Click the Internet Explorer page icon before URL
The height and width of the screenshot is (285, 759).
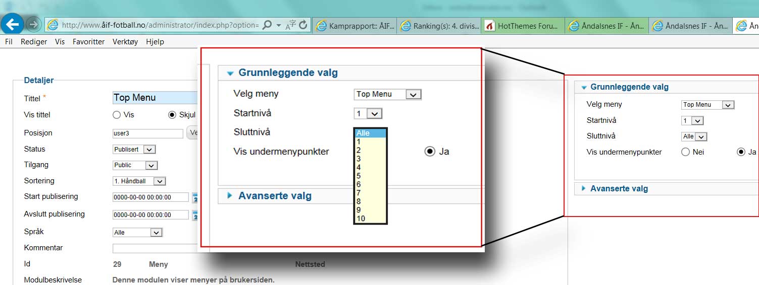[53, 25]
